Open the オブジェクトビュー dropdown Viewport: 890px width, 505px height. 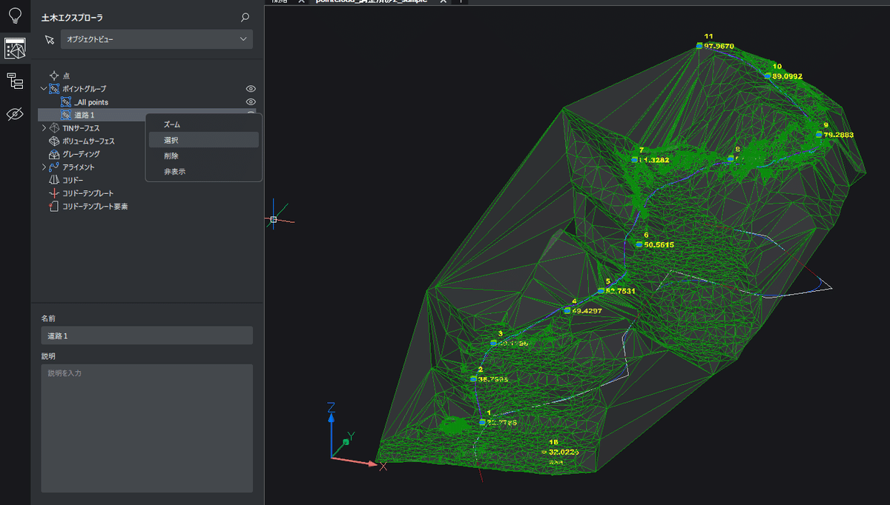156,39
